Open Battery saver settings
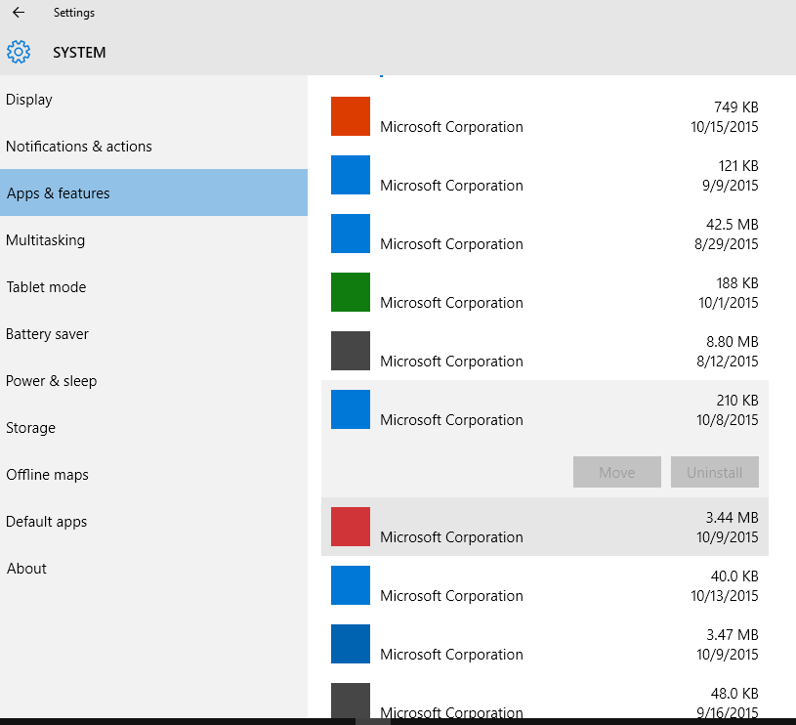796x725 pixels. tap(153, 334)
